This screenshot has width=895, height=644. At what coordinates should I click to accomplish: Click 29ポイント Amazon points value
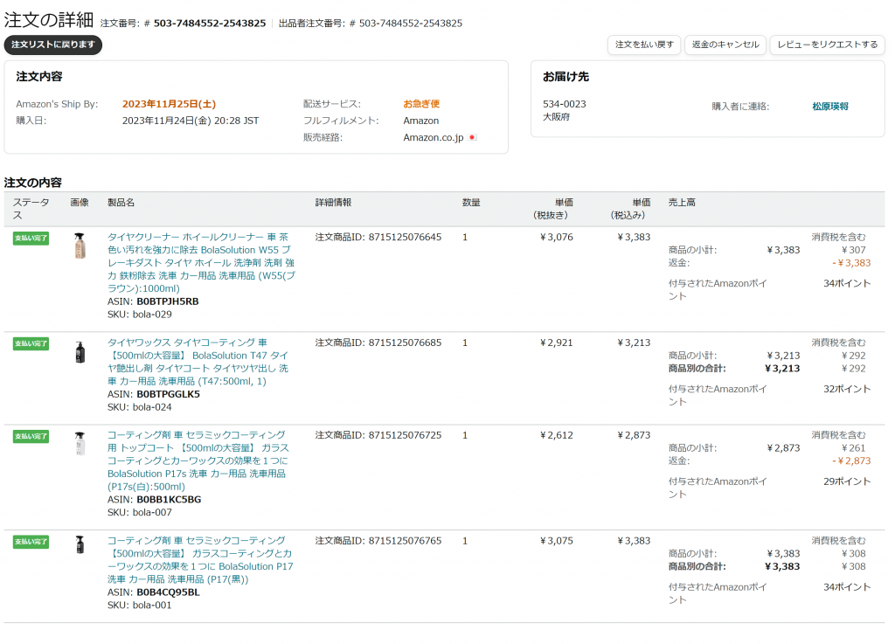(847, 481)
